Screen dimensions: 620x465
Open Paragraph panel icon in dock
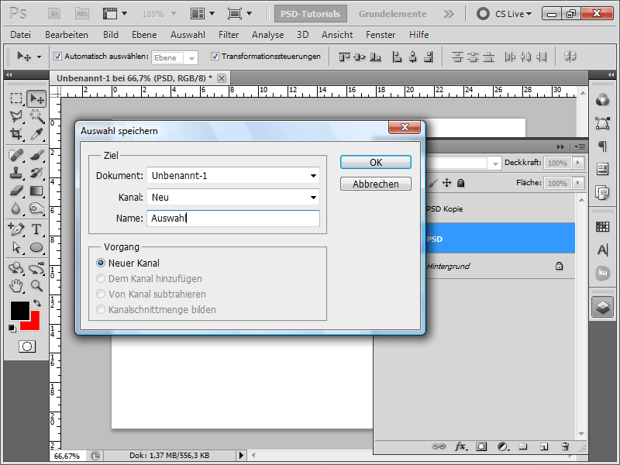coord(603,146)
